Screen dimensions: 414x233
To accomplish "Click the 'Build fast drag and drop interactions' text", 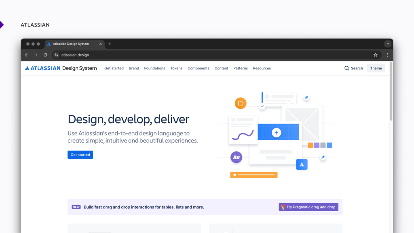I will click(x=144, y=207).
